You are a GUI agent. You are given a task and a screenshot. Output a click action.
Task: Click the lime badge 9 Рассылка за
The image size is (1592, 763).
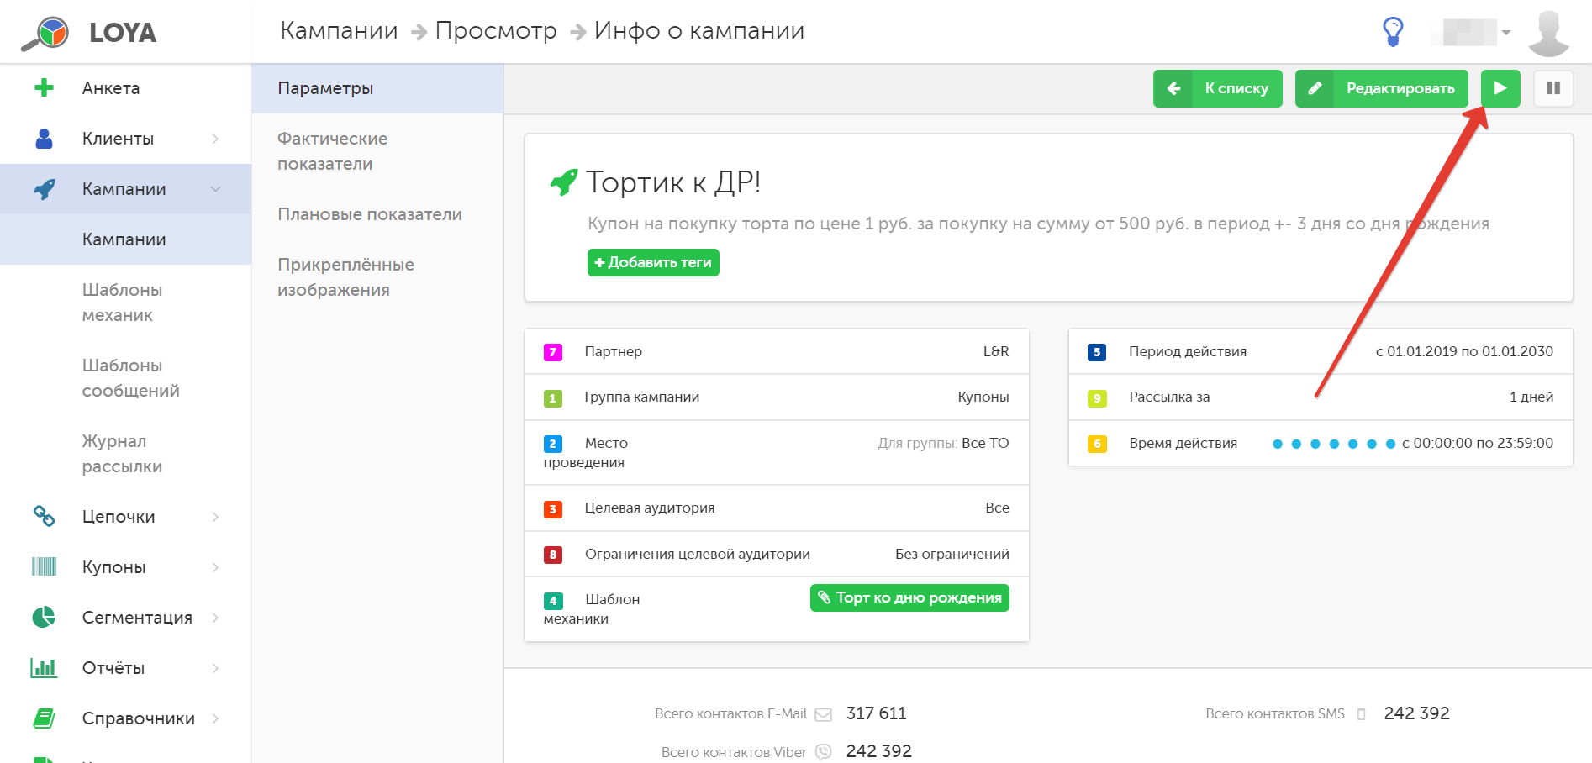[x=1097, y=398]
